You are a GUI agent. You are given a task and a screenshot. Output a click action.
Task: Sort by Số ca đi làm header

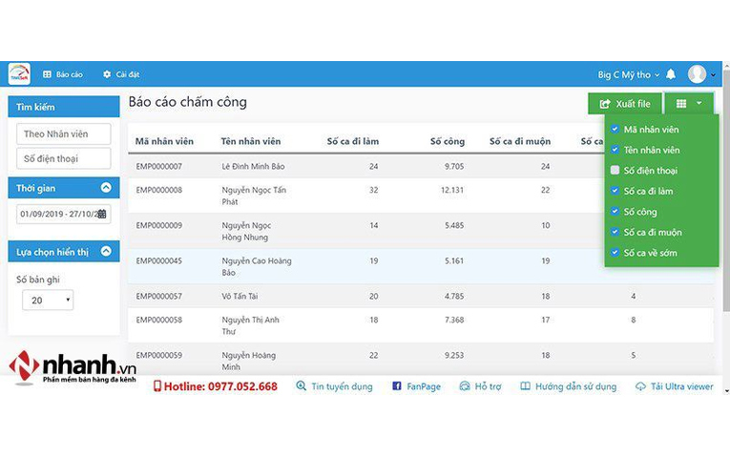[x=352, y=141]
